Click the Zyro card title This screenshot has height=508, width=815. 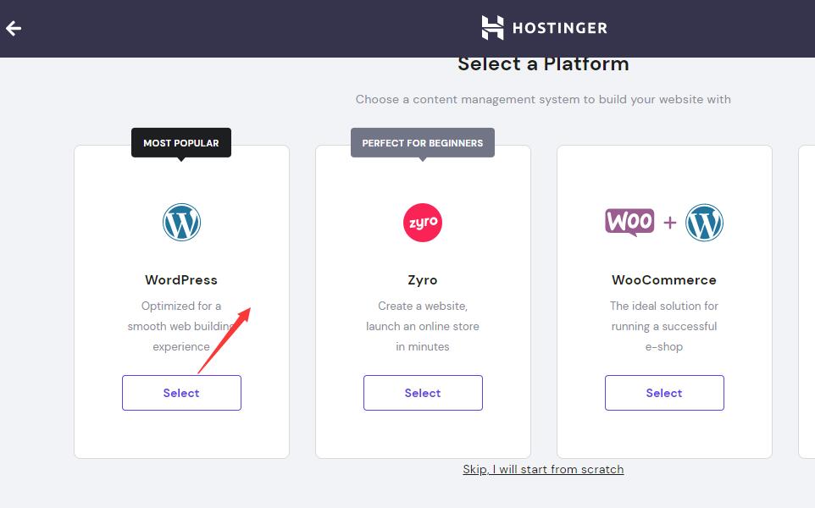pyautogui.click(x=423, y=280)
